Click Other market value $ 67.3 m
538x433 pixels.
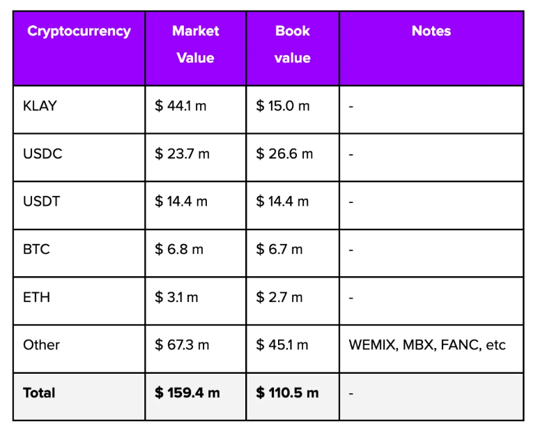[182, 344]
